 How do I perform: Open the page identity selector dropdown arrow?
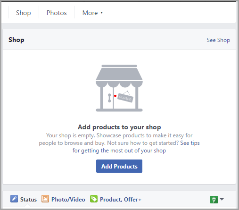(x=222, y=199)
